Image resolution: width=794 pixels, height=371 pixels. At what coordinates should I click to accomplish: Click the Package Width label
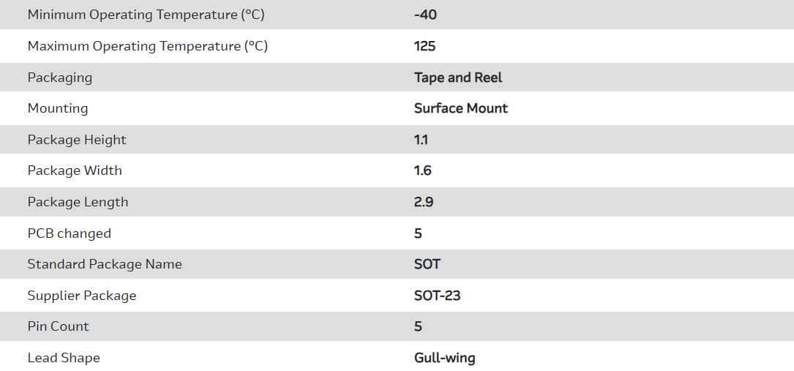(75, 170)
